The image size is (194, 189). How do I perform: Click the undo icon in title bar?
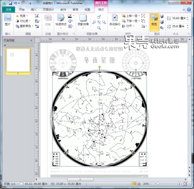pos(16,3)
